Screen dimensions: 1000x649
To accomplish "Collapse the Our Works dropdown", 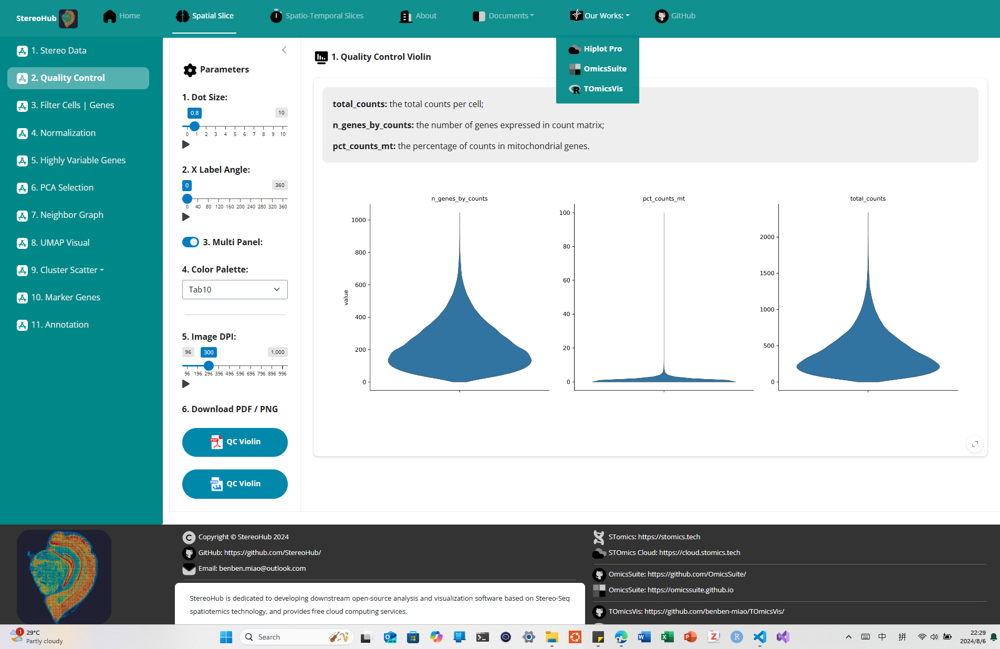I will (600, 16).
